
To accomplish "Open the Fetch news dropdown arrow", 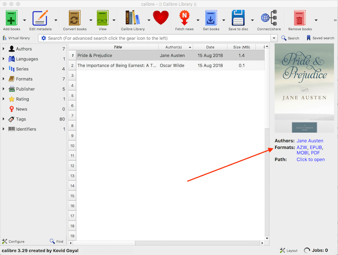I will click(x=198, y=20).
